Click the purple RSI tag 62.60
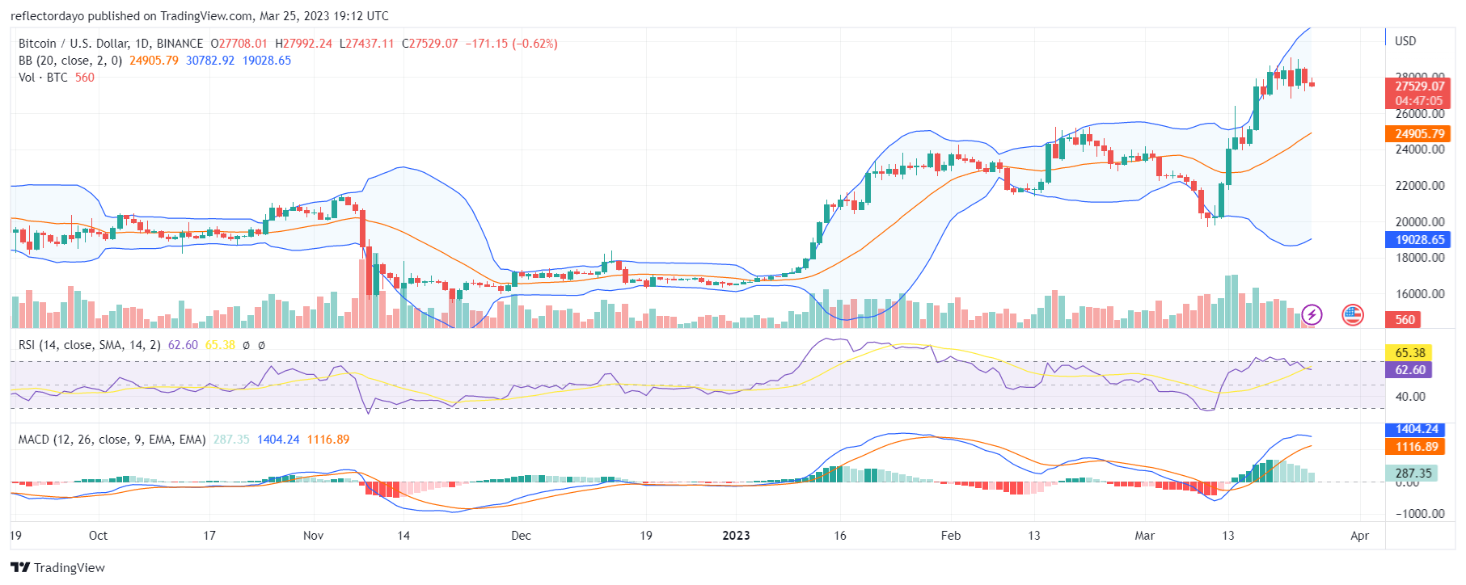Image resolution: width=1466 pixels, height=585 pixels. click(1409, 370)
